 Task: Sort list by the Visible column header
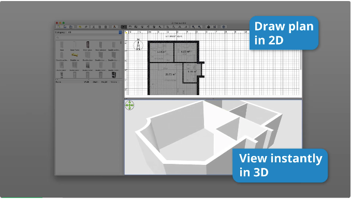point(114,82)
